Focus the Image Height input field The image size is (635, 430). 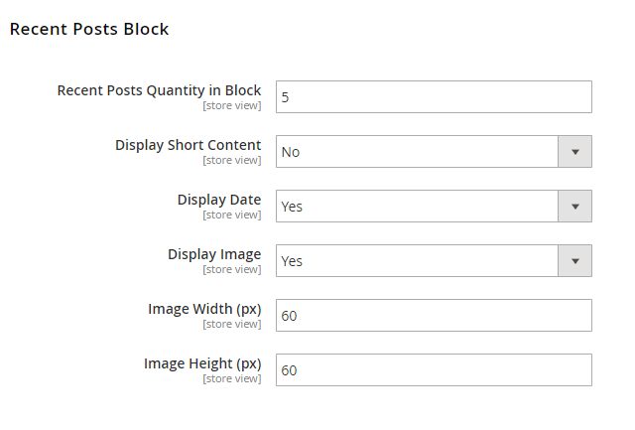click(434, 370)
